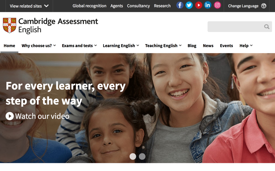Click the search magnifier icon

click(x=267, y=27)
